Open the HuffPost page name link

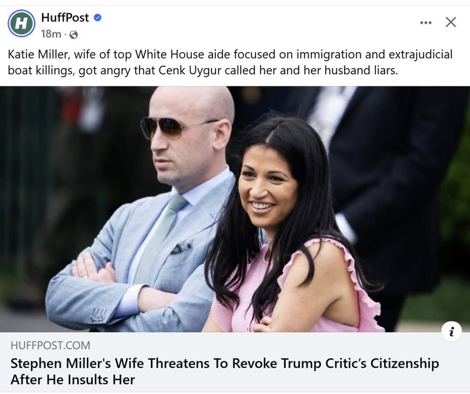coord(65,17)
